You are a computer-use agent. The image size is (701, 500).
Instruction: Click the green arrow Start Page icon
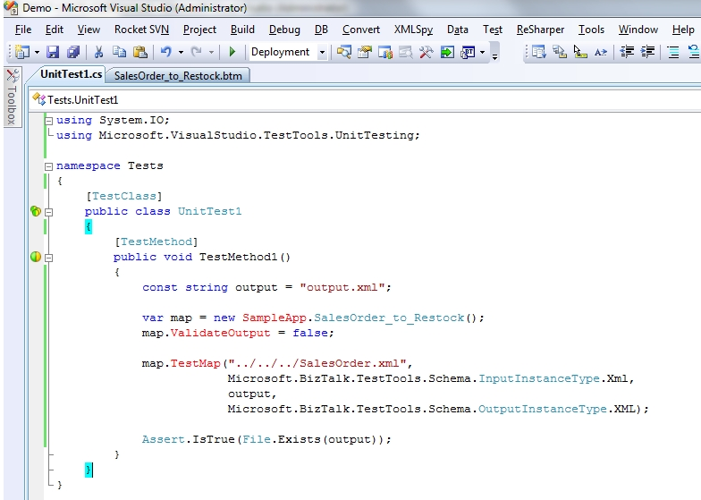click(x=447, y=52)
